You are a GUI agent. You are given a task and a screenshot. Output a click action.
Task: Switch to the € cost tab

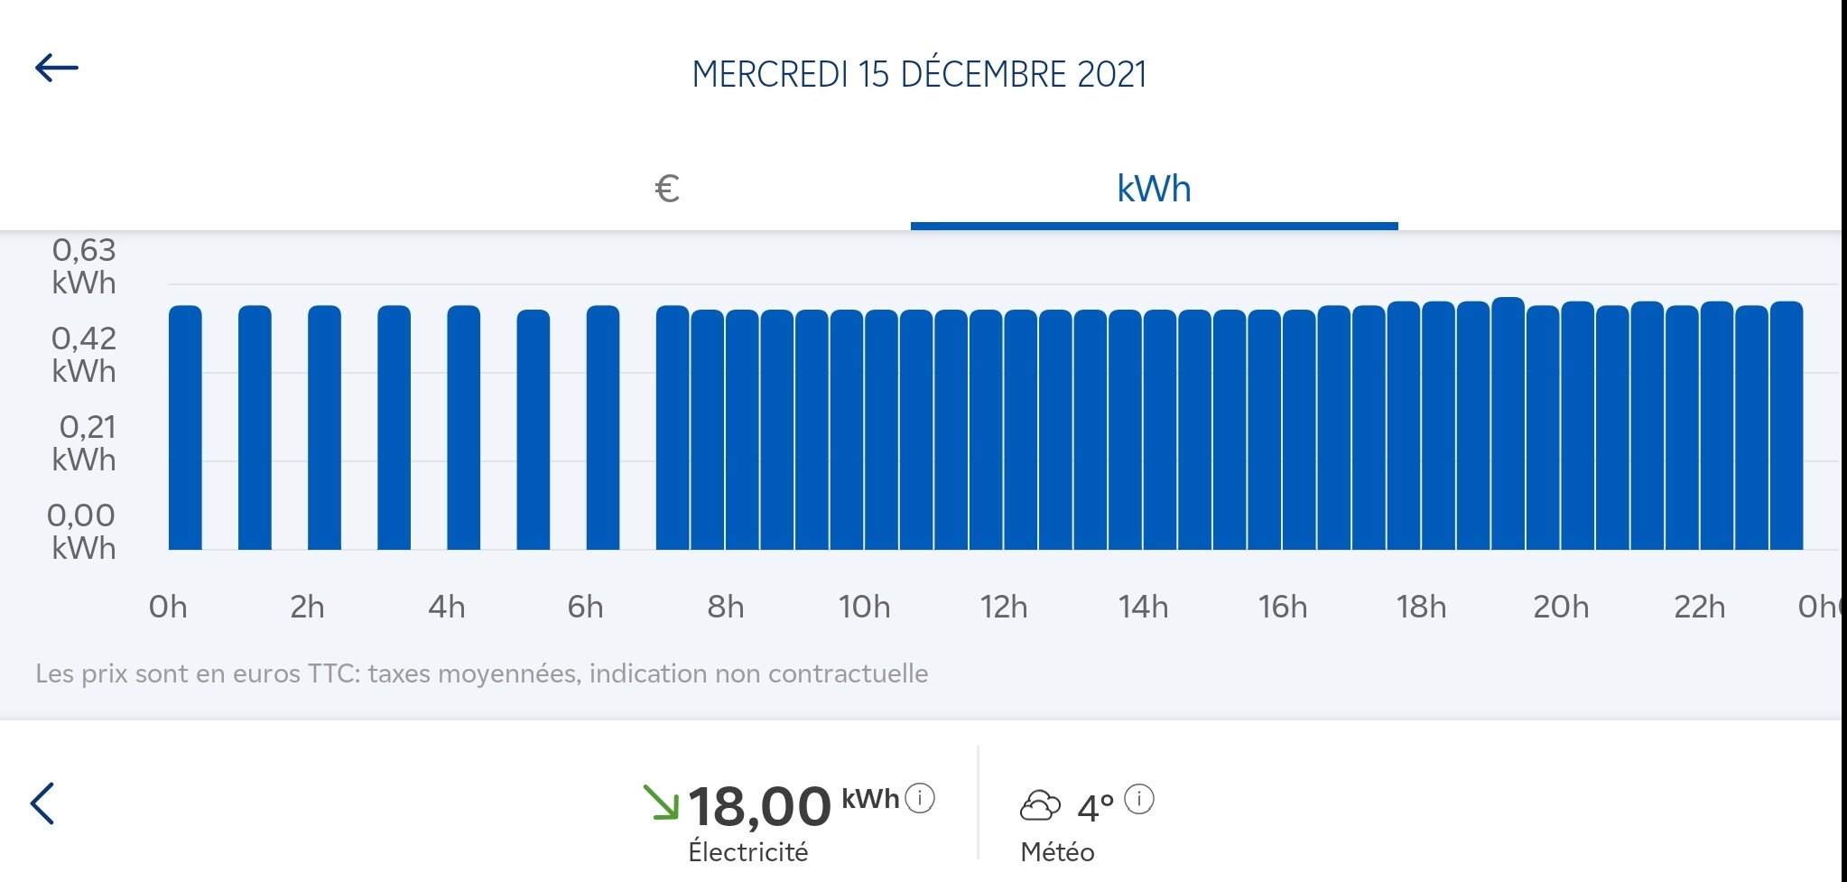[667, 188]
